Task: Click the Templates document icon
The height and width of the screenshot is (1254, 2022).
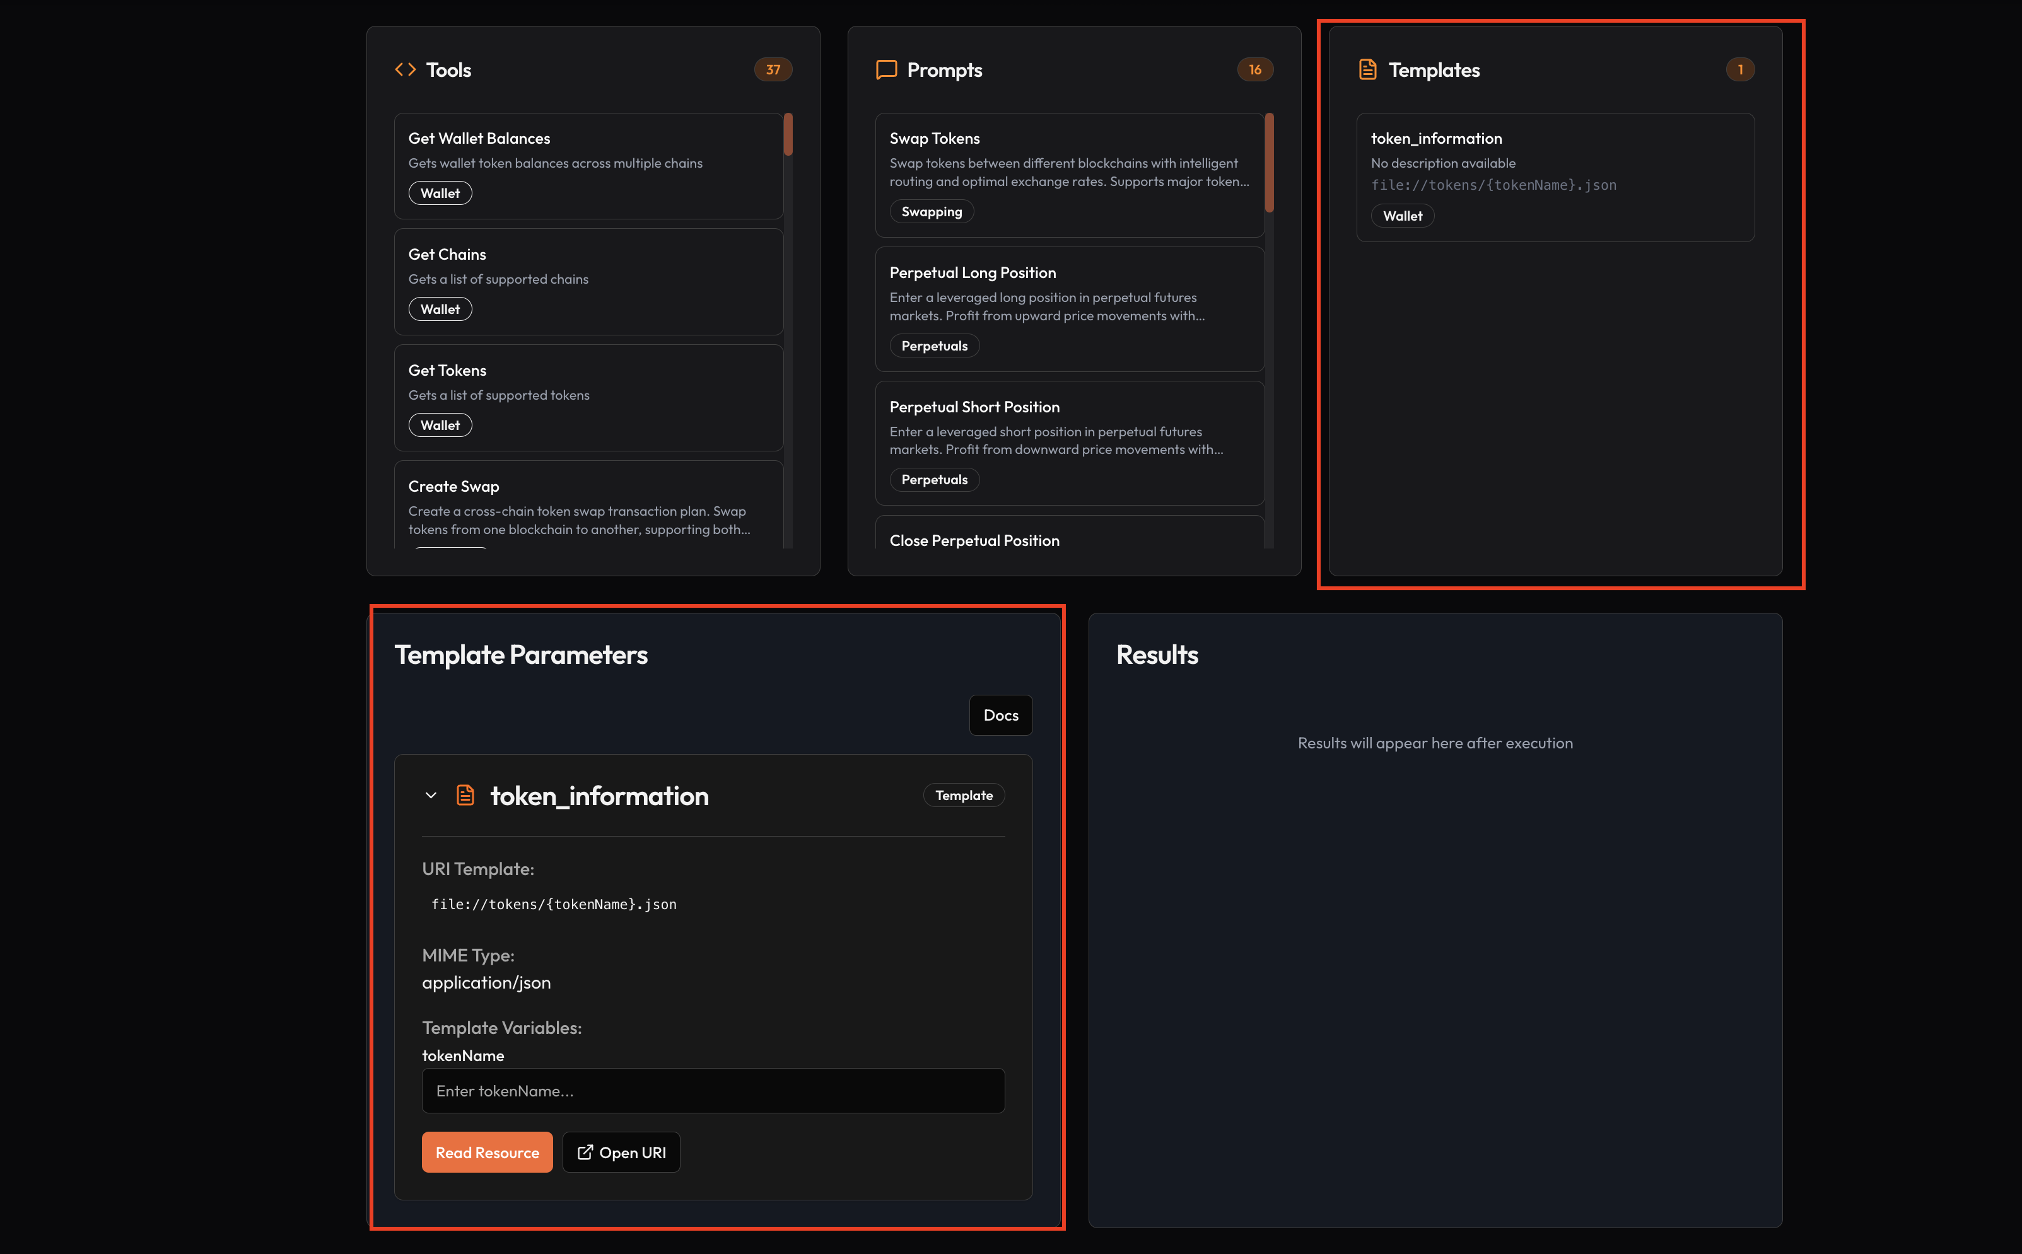Action: [x=1367, y=69]
